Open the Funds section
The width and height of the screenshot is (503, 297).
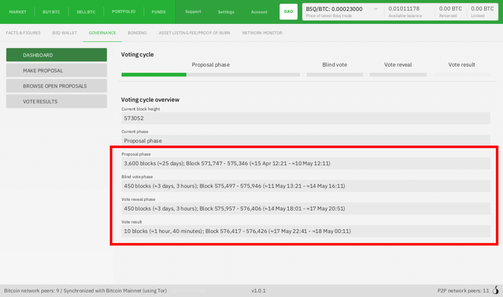tap(159, 12)
